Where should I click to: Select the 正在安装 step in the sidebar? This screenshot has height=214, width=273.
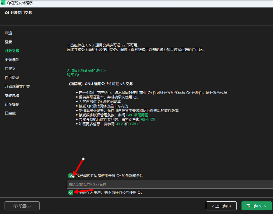coord(12,104)
